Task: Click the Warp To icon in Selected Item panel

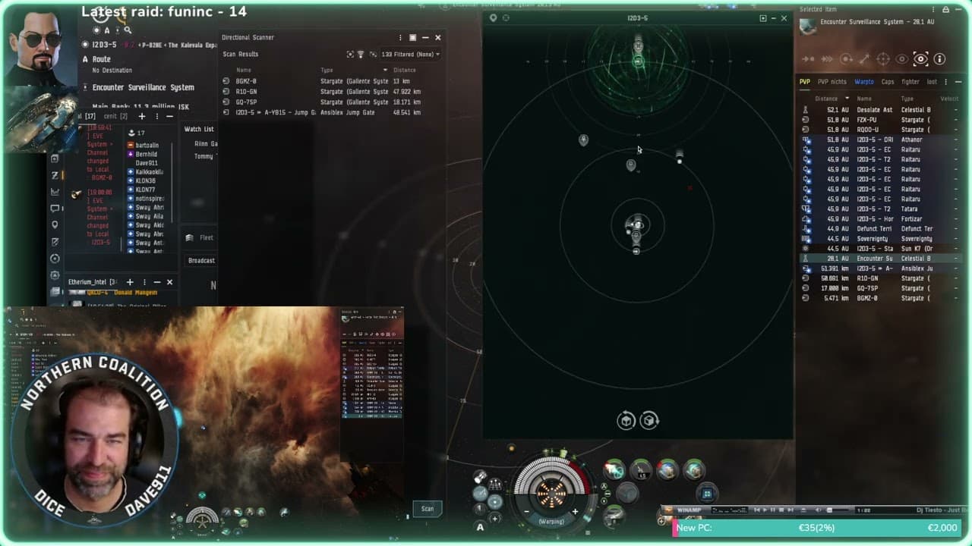Action: pos(828,58)
